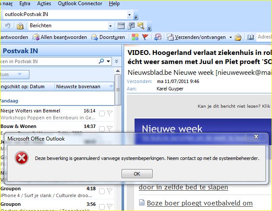Toggle category box for Bouw & Wonen email

coord(102,129)
